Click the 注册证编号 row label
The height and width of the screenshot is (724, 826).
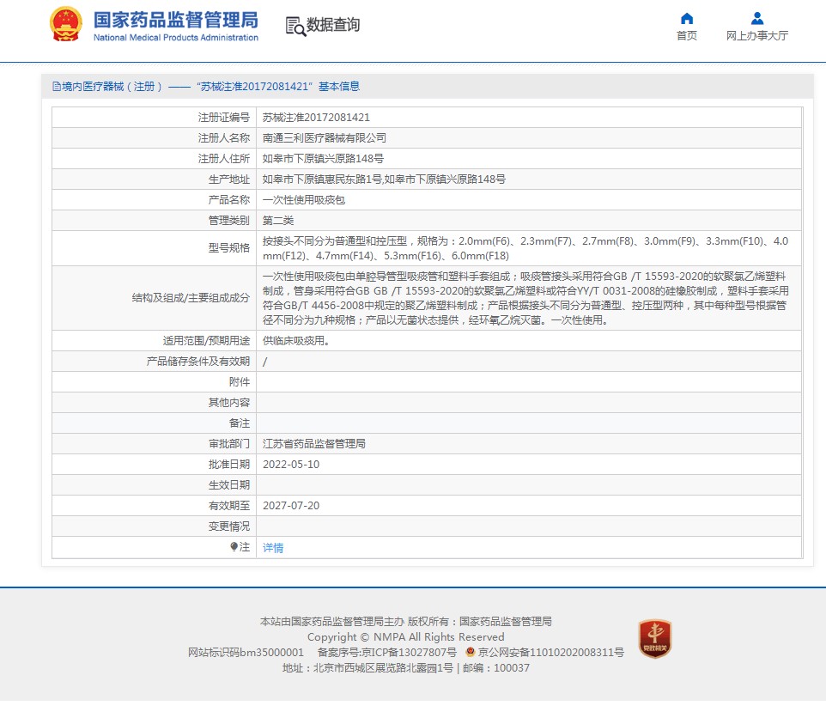[x=224, y=118]
